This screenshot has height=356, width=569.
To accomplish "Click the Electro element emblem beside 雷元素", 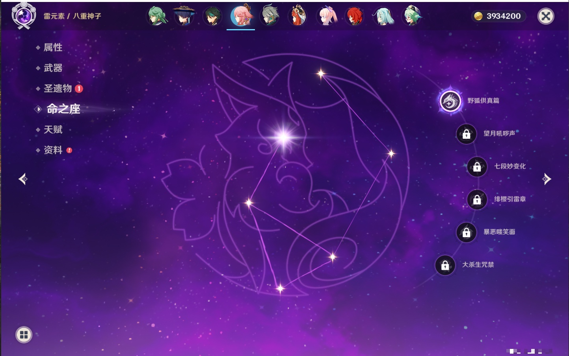I will coord(24,16).
